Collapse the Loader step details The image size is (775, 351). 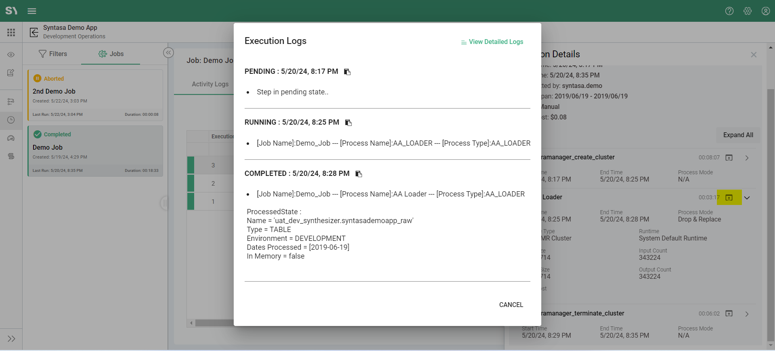747,198
